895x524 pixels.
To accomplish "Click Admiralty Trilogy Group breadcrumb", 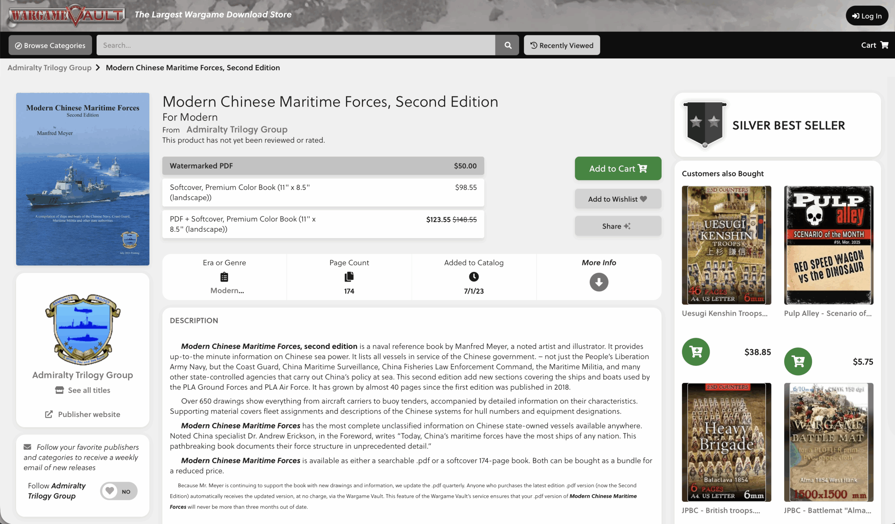I will coord(49,67).
